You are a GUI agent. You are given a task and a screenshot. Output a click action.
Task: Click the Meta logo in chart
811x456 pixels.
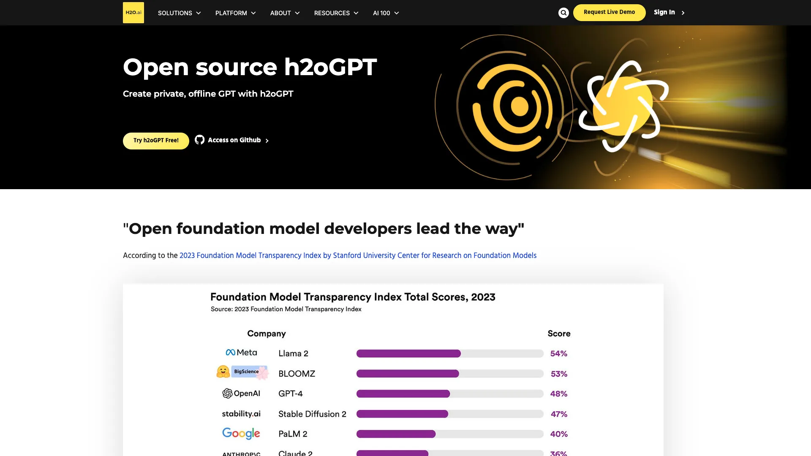[x=241, y=353]
